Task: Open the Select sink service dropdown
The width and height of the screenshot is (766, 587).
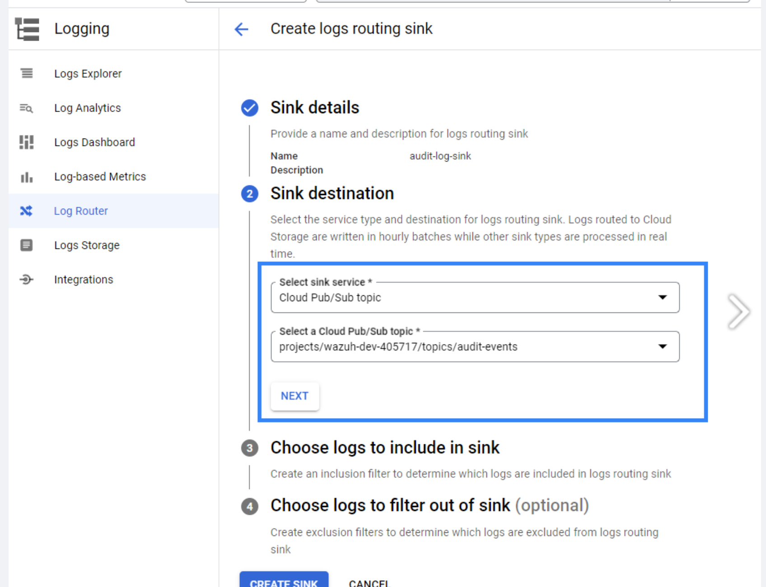Action: (x=475, y=298)
